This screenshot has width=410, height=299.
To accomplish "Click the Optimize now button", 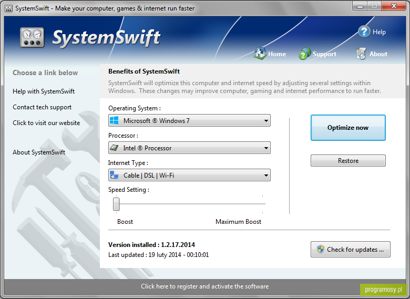I will click(x=348, y=128).
